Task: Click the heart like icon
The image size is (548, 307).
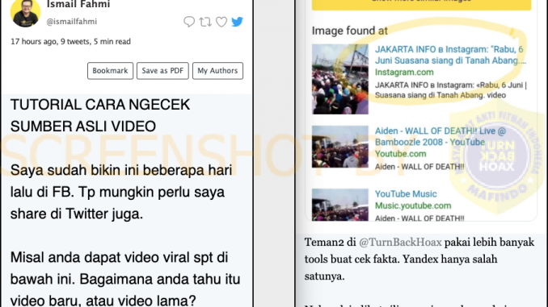Action: click(x=221, y=22)
